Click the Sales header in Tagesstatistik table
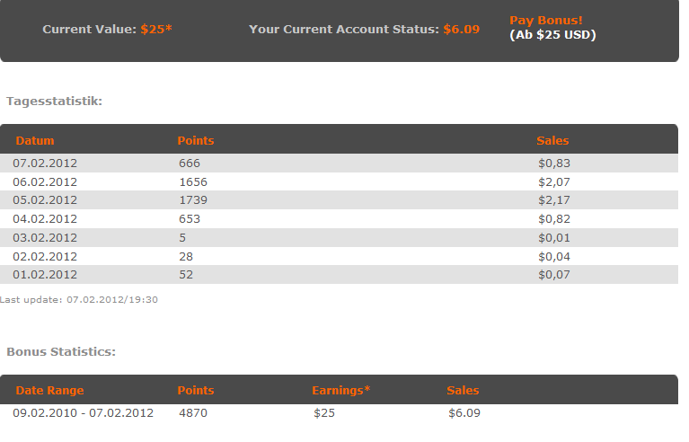This screenshot has height=442, width=689. [x=552, y=140]
